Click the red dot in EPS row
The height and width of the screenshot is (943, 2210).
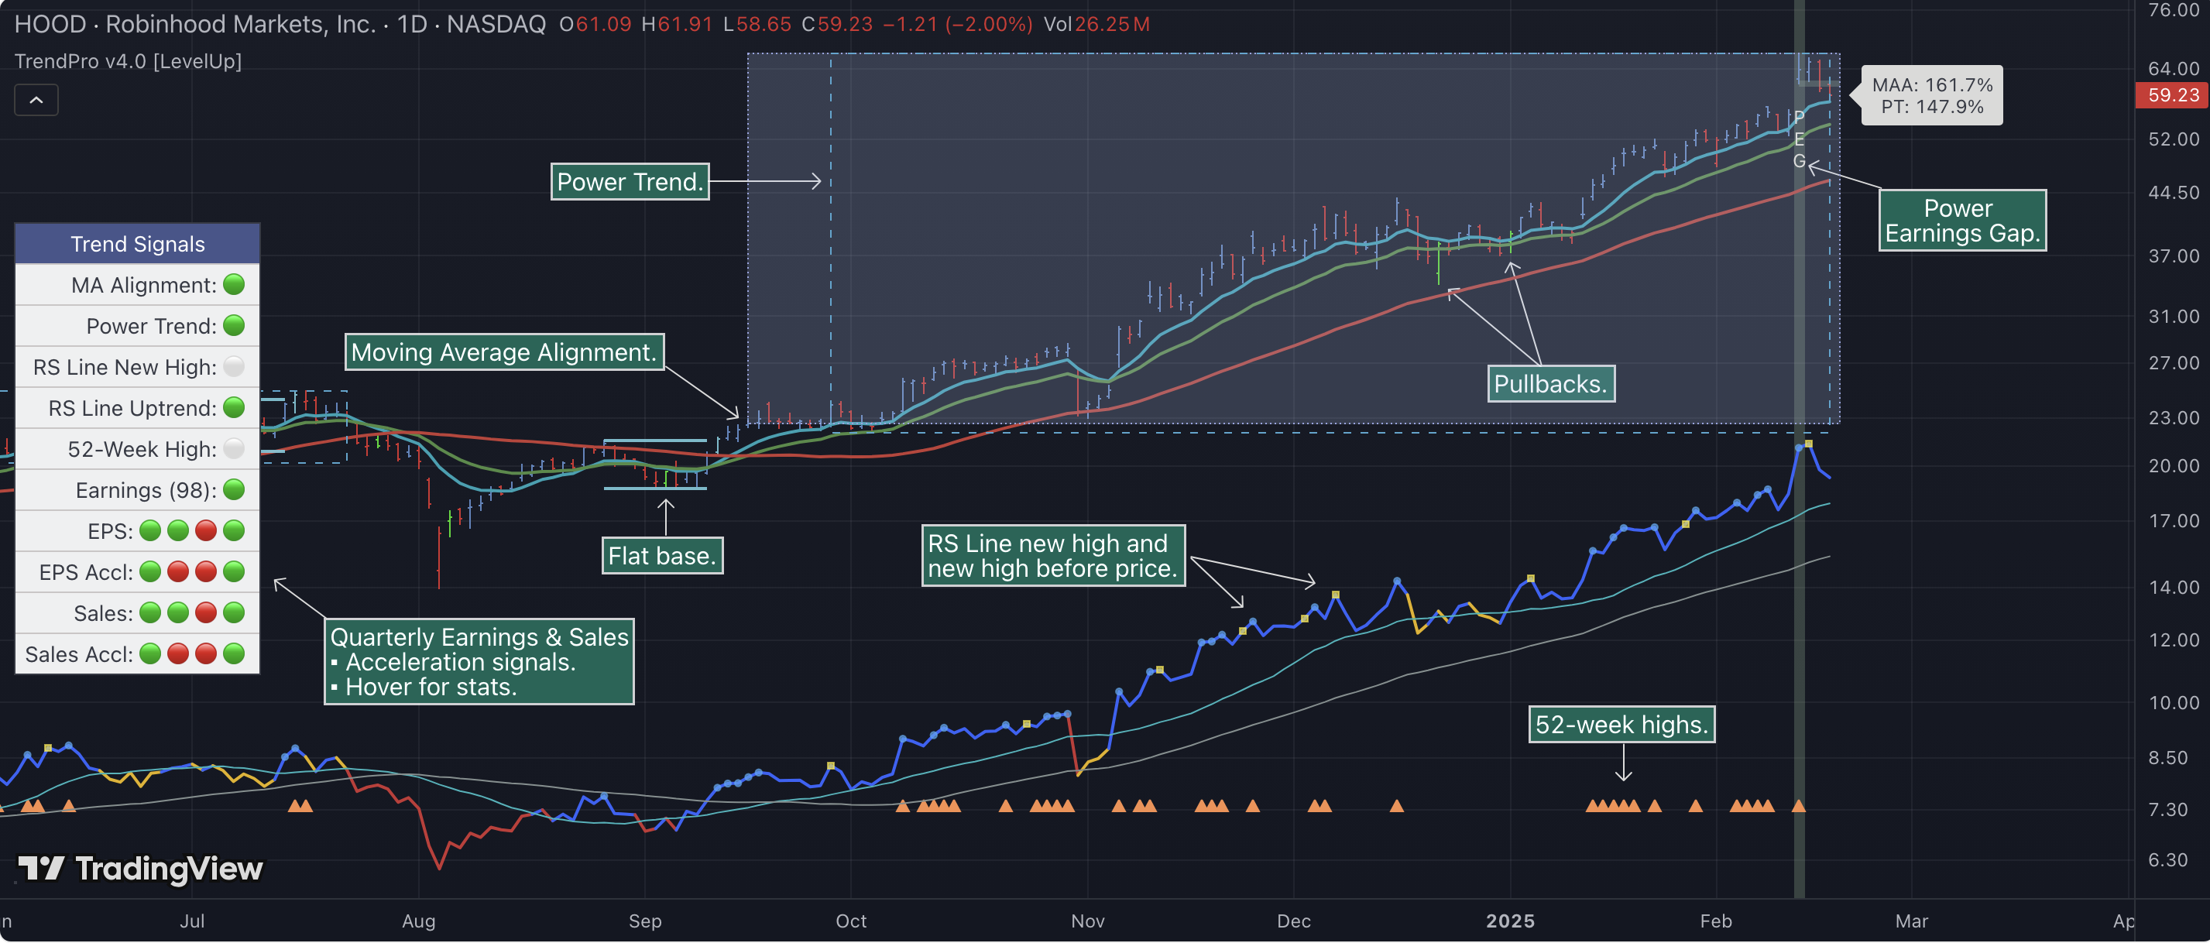(206, 531)
